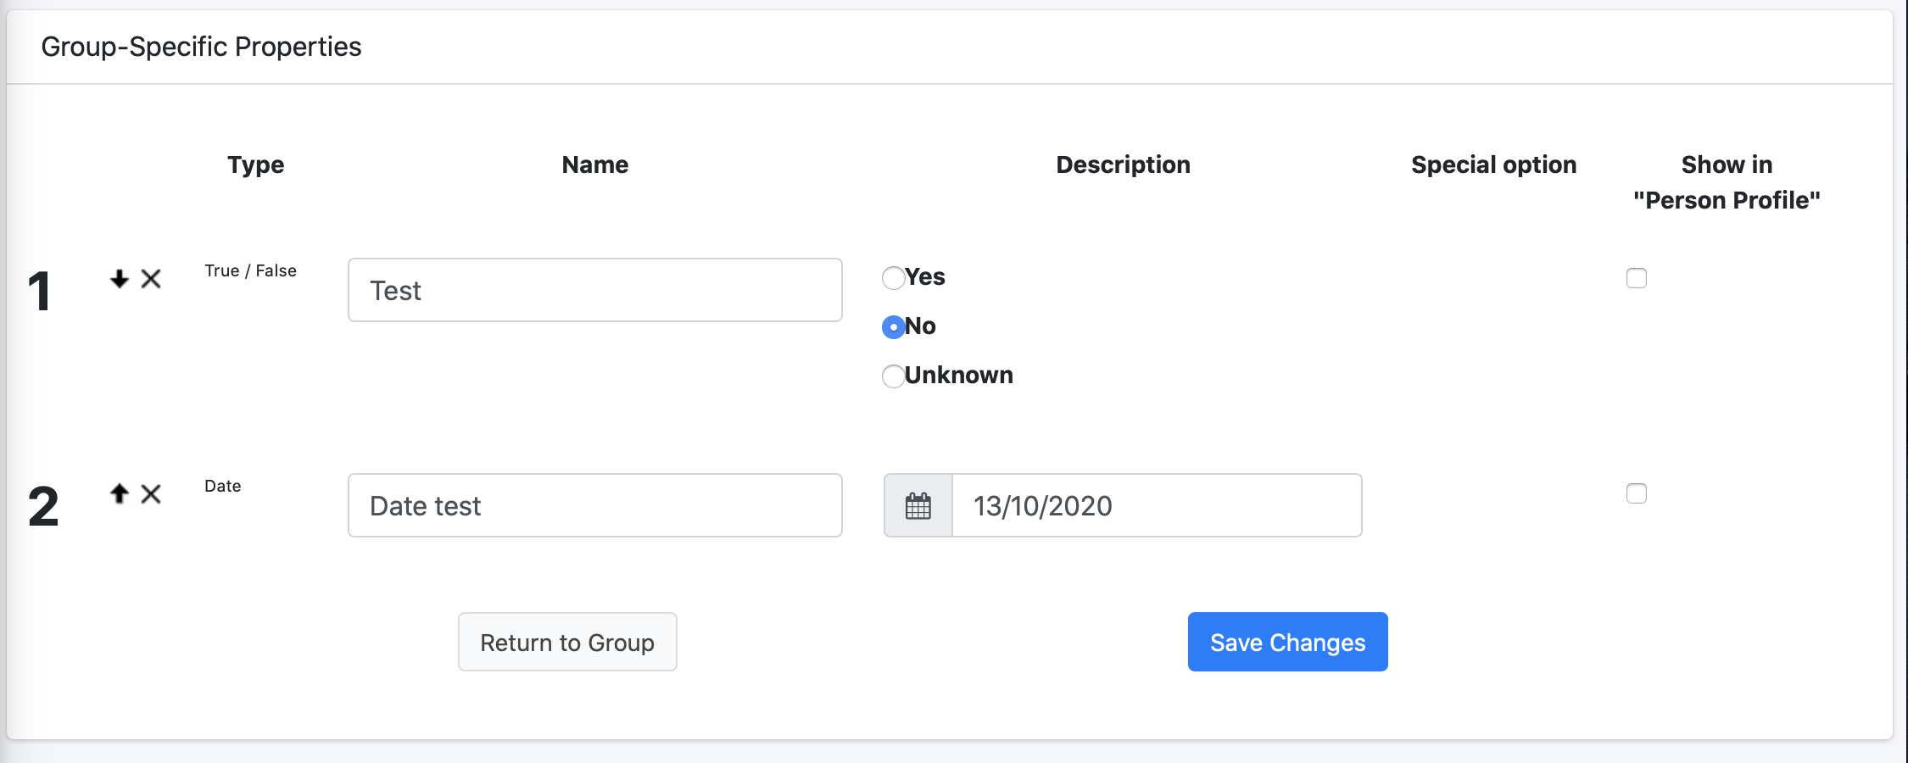This screenshot has width=1908, height=763.
Task: Choose the No radio option
Action: coord(893,327)
